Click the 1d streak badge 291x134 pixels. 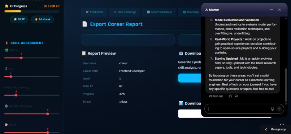[42, 19]
